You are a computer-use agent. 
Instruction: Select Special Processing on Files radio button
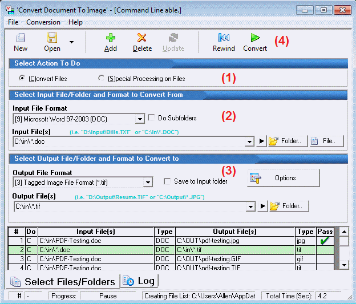click(101, 78)
